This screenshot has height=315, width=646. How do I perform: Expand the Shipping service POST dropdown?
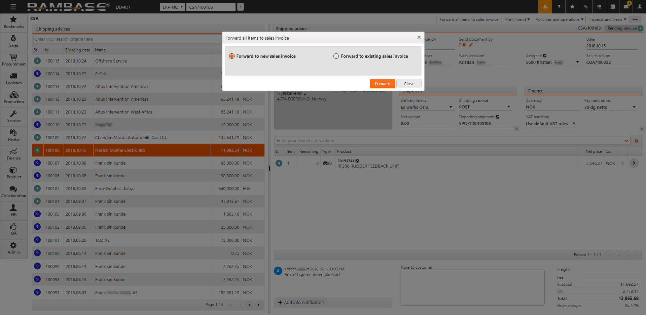(x=508, y=107)
